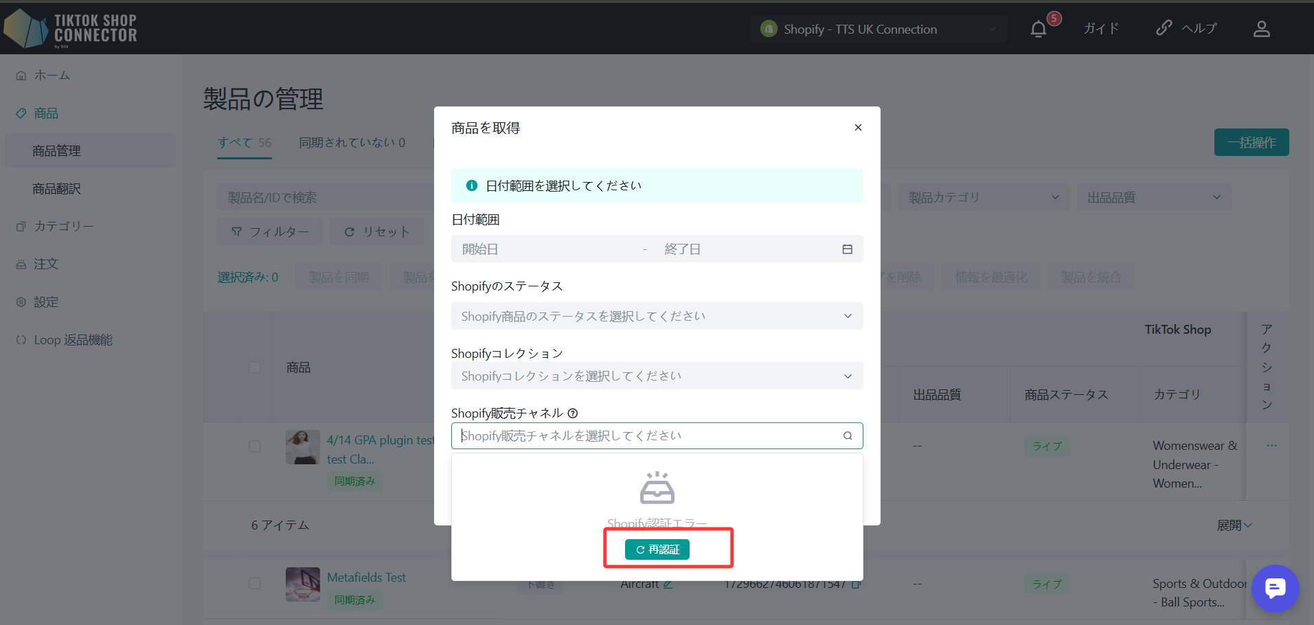Click the notification bell icon

[x=1039, y=29]
